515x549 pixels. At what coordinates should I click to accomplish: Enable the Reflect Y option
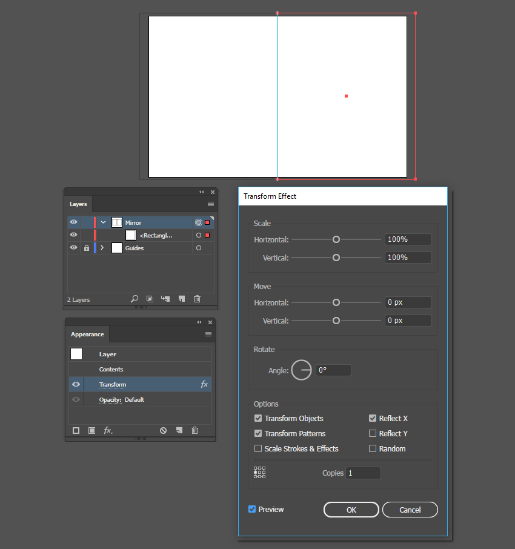(373, 433)
